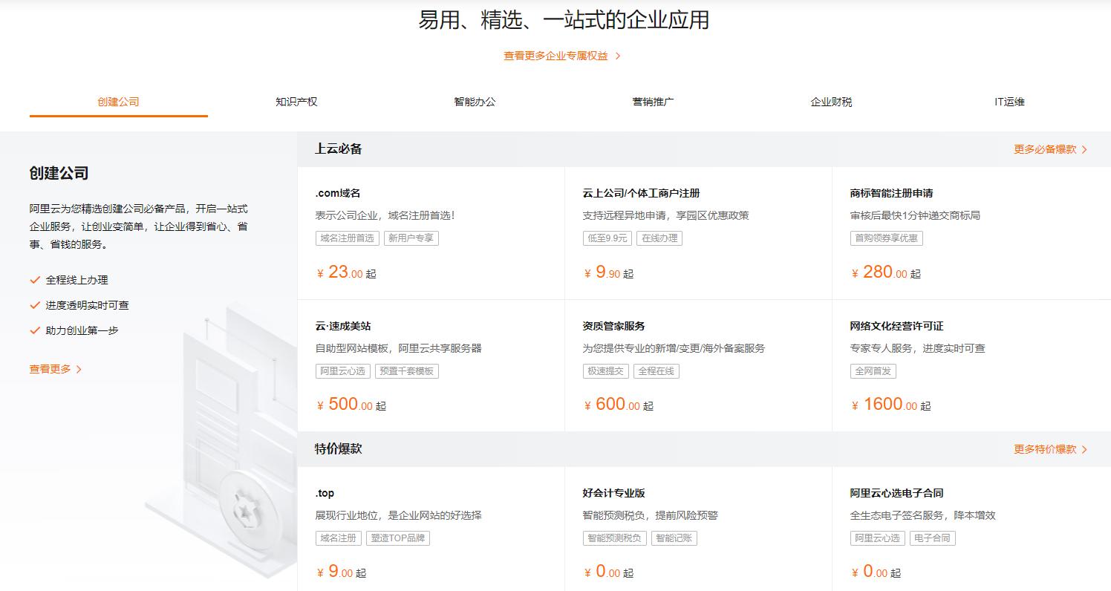Click the ¥500.00 起 price
Viewport: 1111px width, 591px height.
[x=351, y=405]
